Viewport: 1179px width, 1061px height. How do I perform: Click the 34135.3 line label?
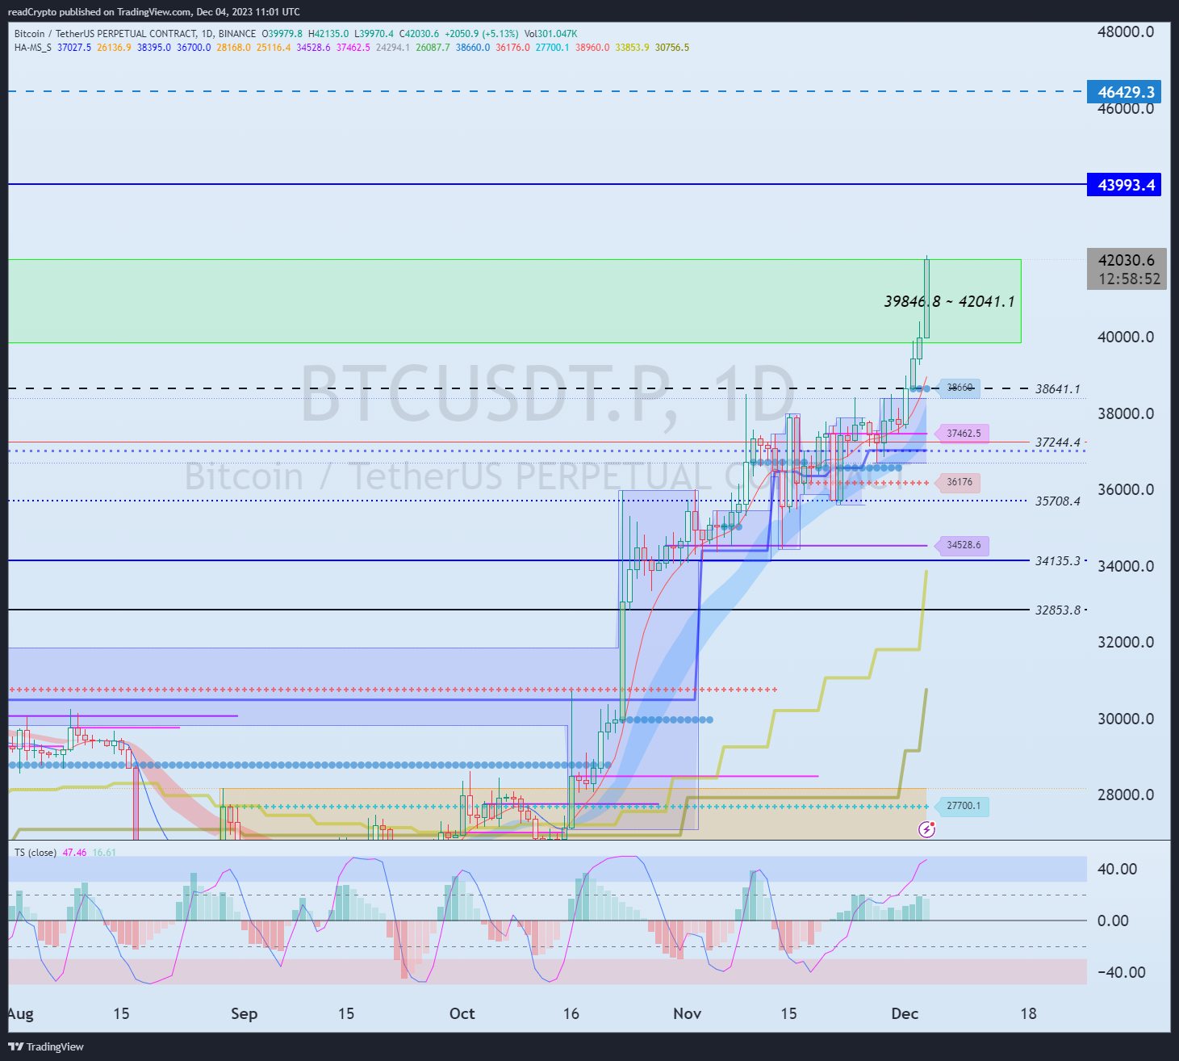[1057, 561]
